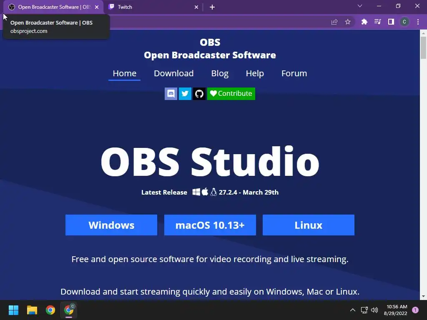Share this page icon
Screen dimensions: 427x320
[334, 22]
